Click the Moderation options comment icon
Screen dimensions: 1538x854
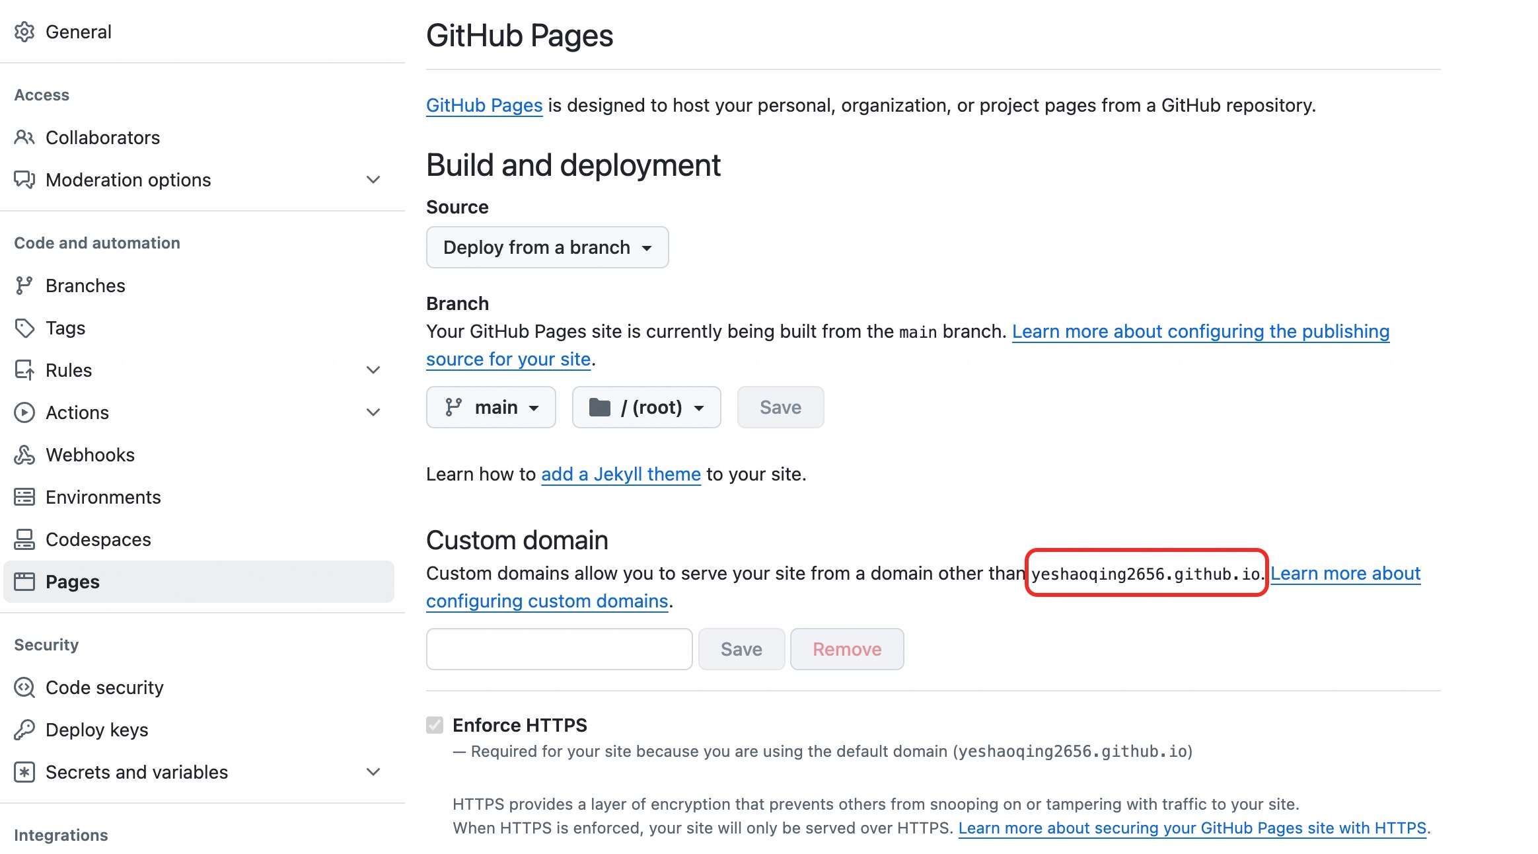24,180
